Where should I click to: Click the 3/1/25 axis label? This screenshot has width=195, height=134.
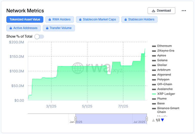(51, 106)
